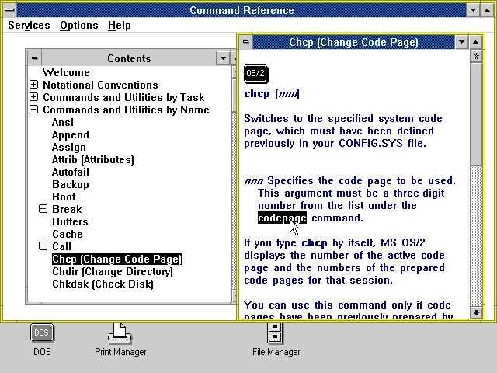
Task: Click the OS/2 badge icon in help text
Action: pyautogui.click(x=255, y=74)
